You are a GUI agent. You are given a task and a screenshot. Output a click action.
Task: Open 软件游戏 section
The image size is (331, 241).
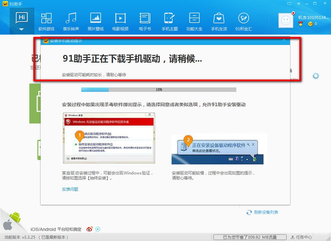[46, 22]
